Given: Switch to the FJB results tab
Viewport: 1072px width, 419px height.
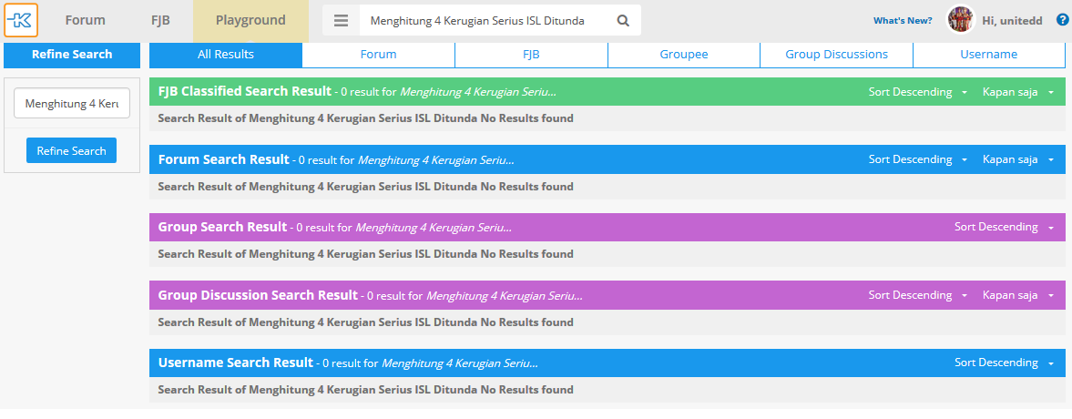Looking at the screenshot, I should coord(531,55).
